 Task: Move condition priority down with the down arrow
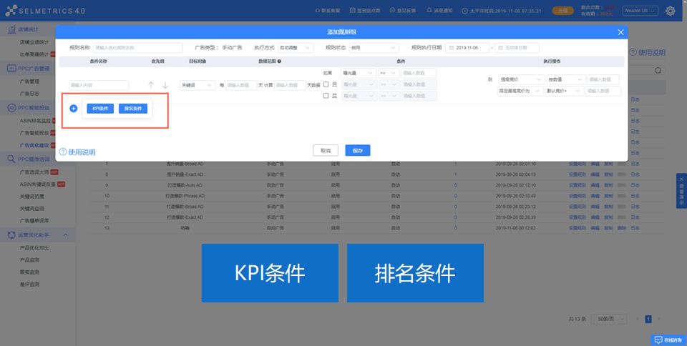tap(165, 85)
